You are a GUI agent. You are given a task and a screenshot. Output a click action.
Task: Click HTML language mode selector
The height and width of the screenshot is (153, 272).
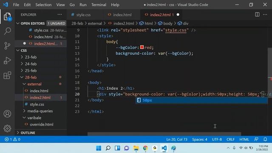244,139
